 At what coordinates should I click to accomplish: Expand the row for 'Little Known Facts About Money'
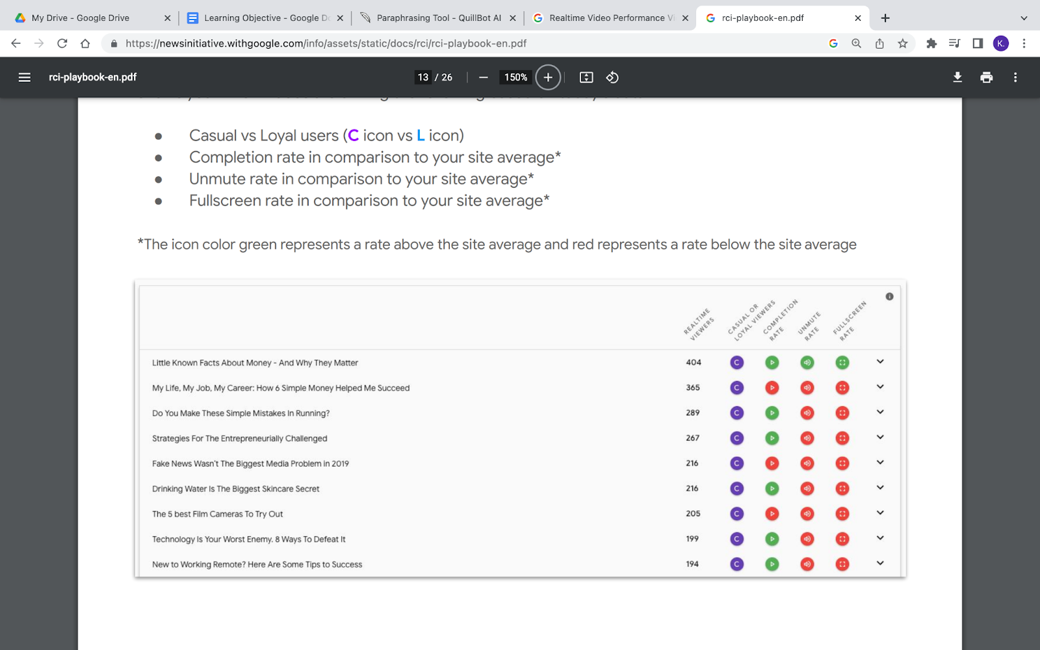point(880,362)
